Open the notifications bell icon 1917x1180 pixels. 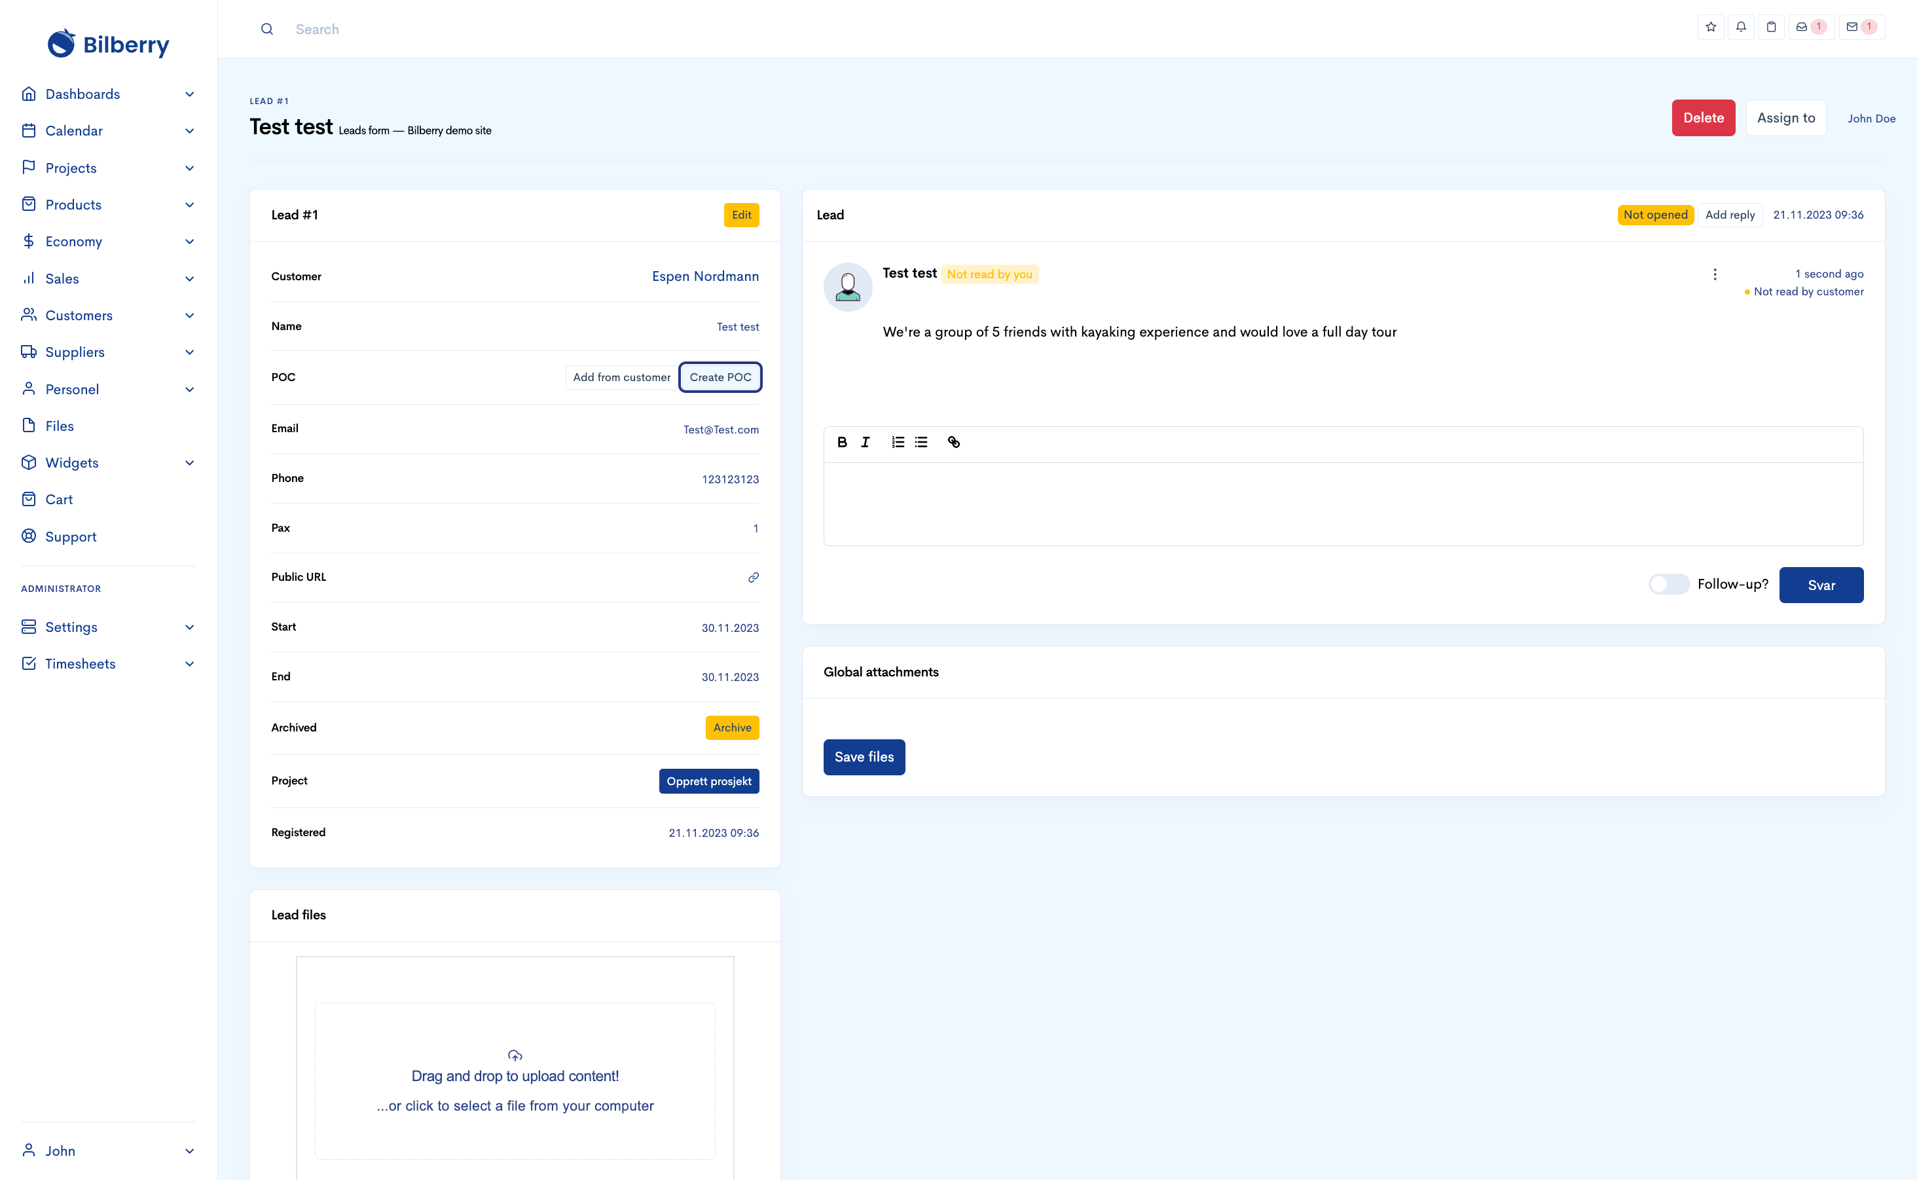click(x=1741, y=28)
